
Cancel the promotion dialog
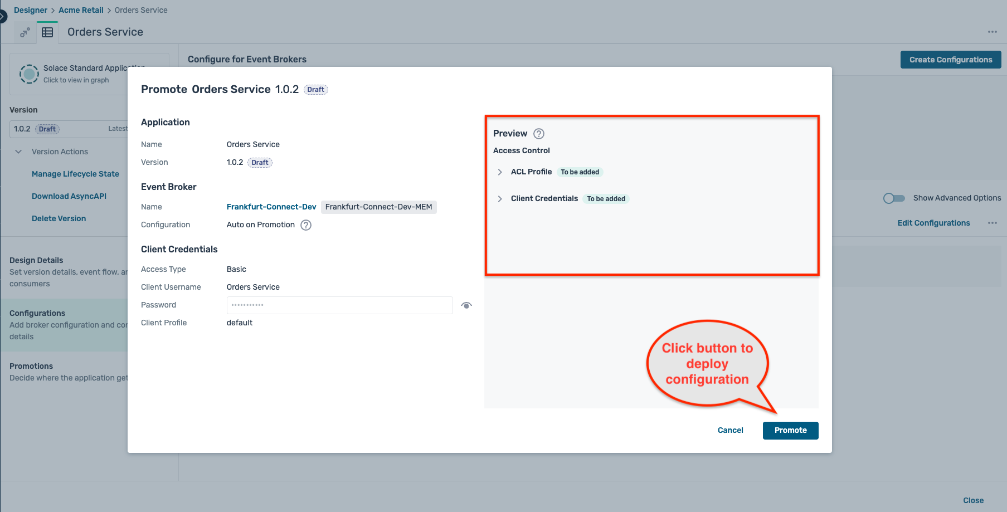pyautogui.click(x=730, y=430)
